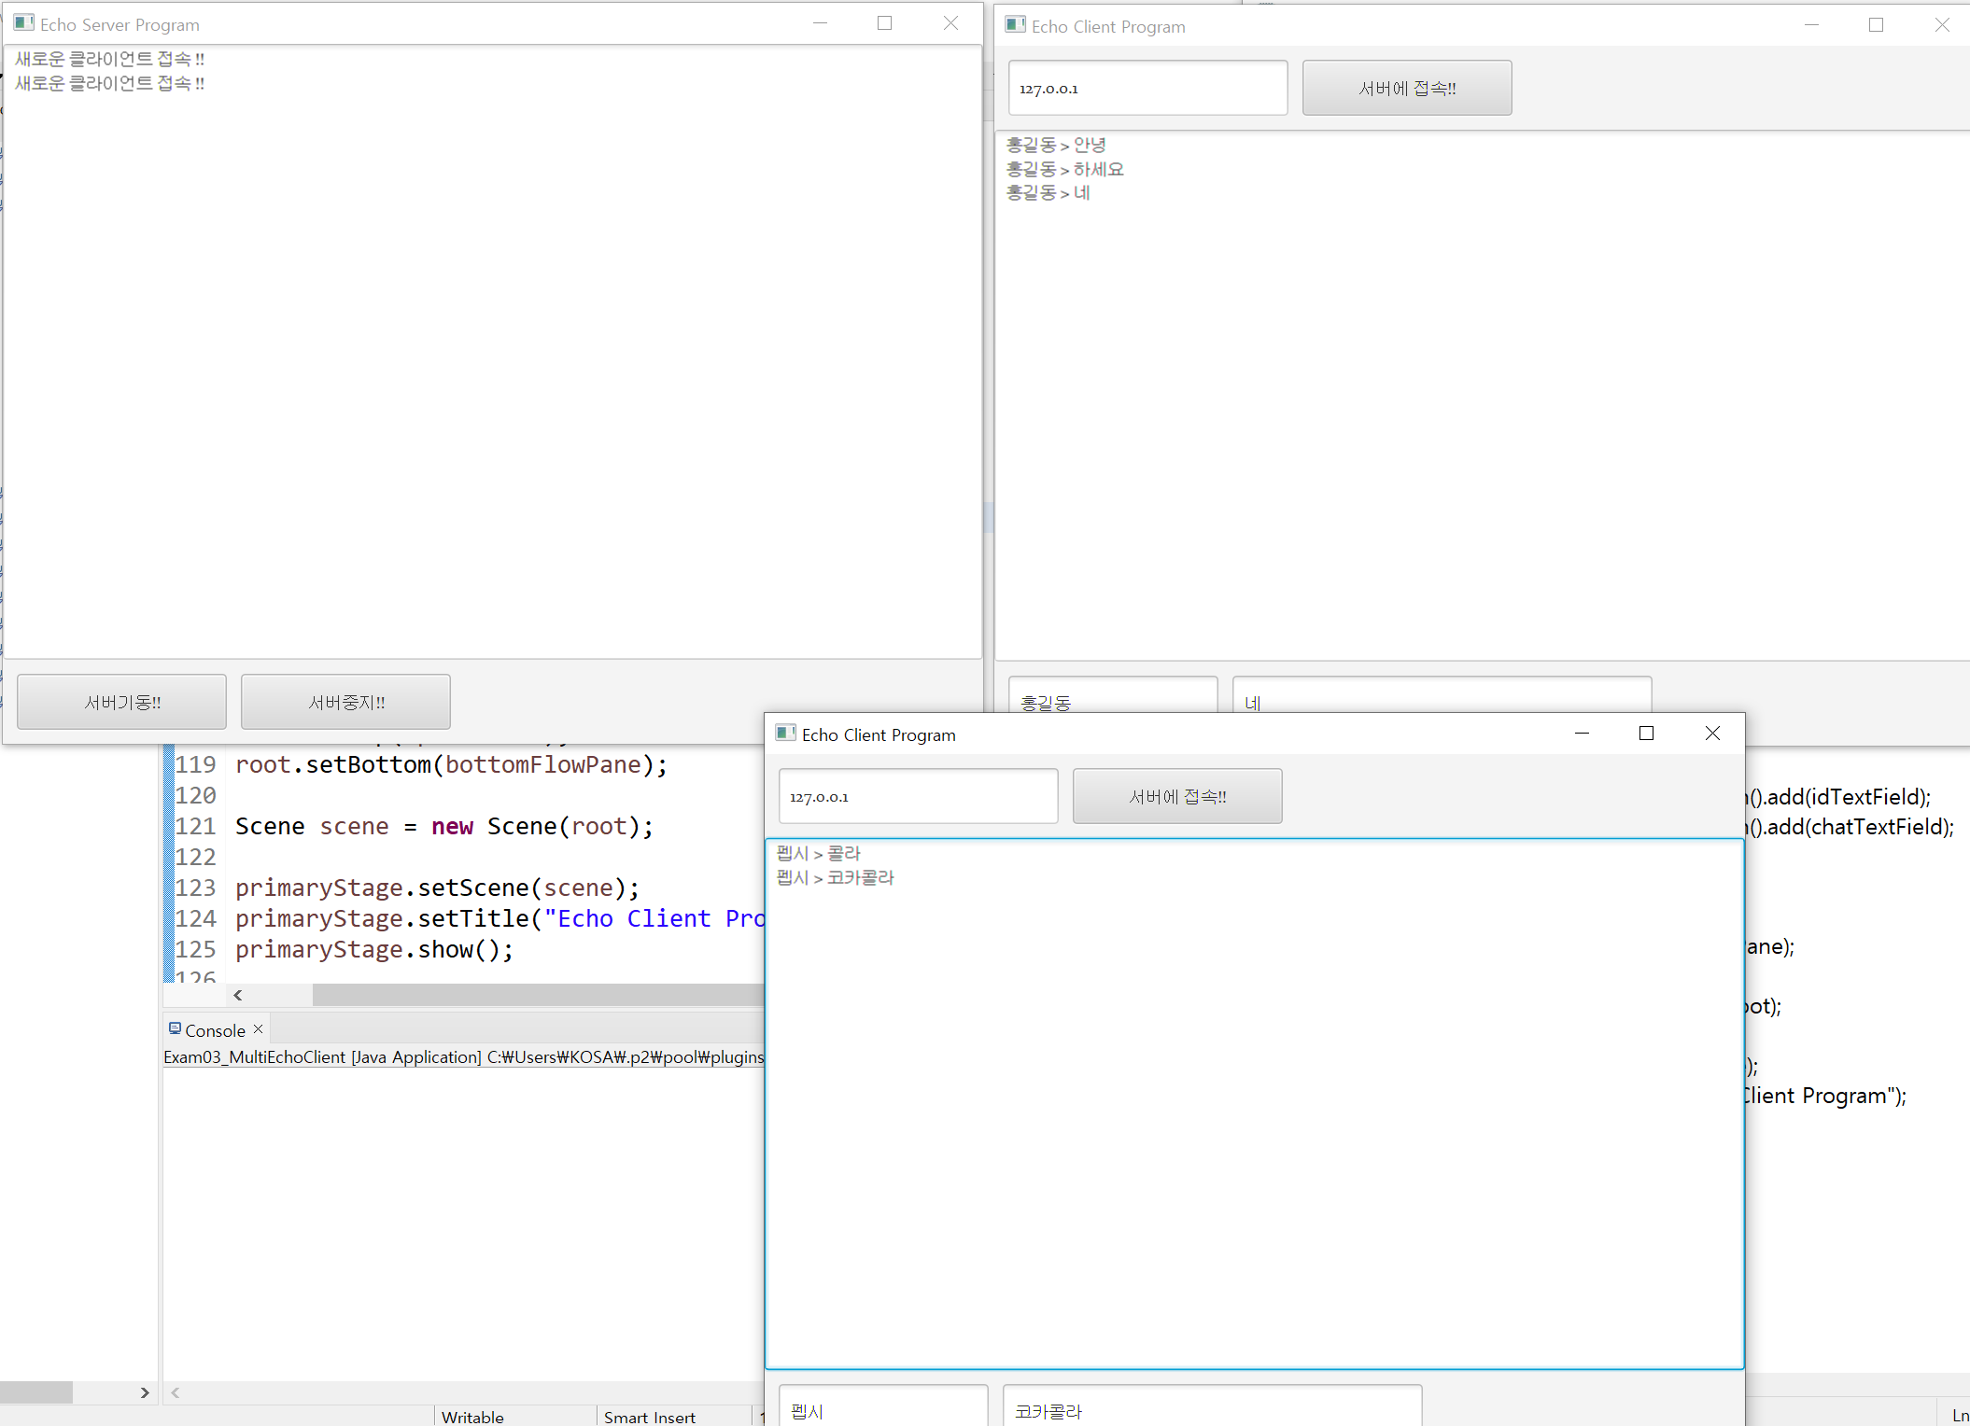The height and width of the screenshot is (1426, 1970).
Task: Click 서버중지!! button to stop server
Action: pyautogui.click(x=347, y=703)
